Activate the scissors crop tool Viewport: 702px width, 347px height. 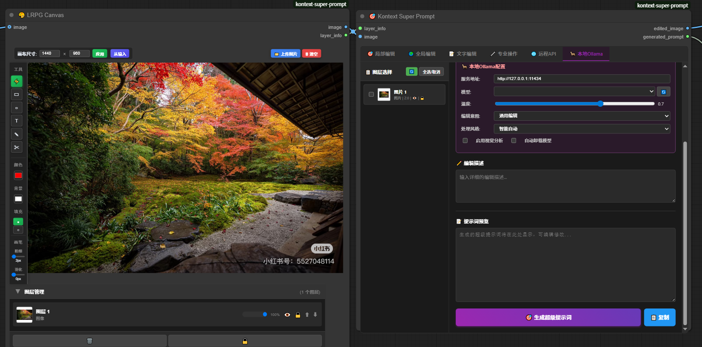[17, 147]
